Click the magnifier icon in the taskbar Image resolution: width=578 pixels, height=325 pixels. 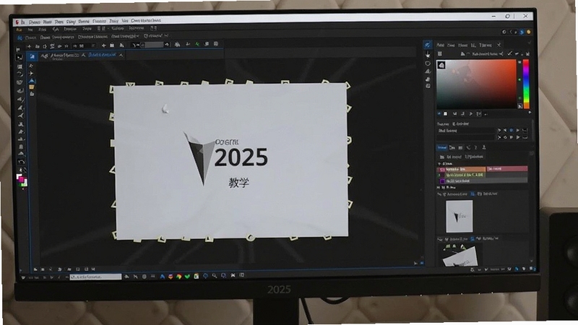214,276
